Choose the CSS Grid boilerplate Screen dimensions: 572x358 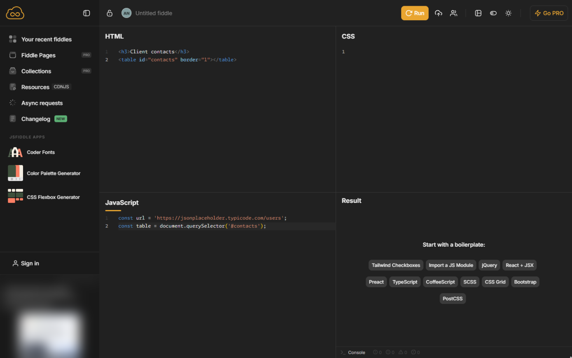[x=495, y=282]
